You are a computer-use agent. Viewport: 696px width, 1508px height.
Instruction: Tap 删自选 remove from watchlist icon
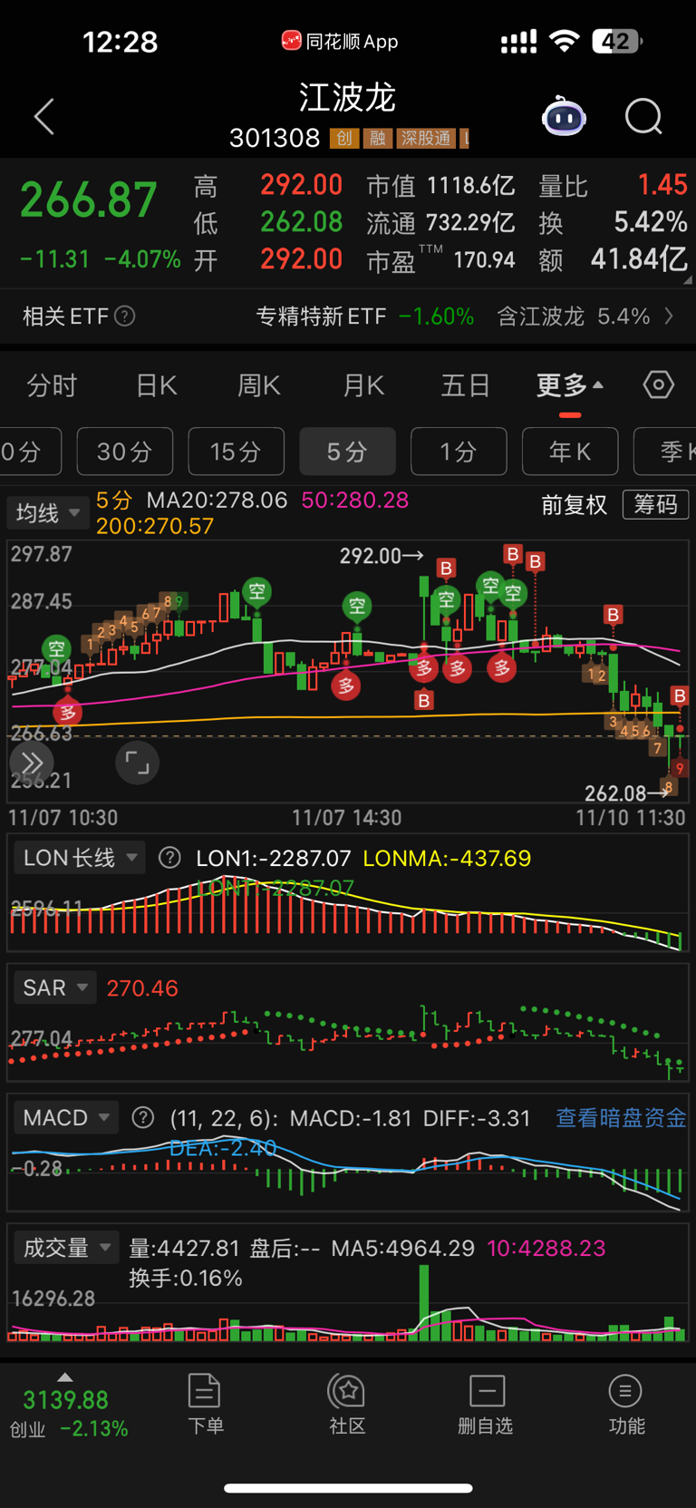486,1405
